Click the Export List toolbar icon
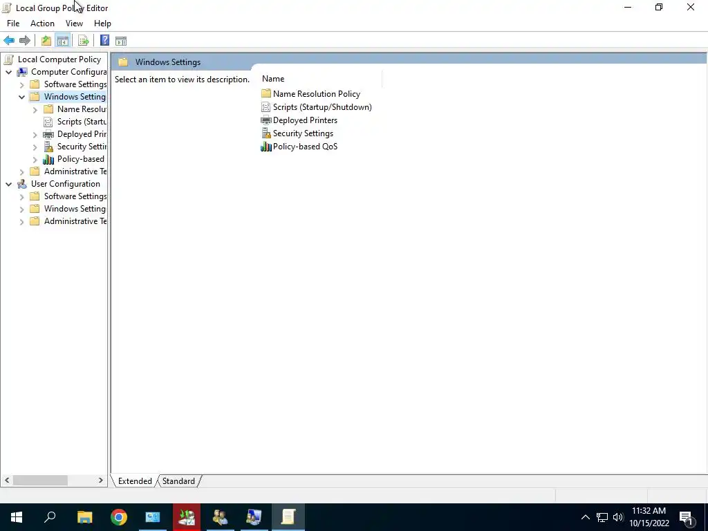 pos(84,41)
